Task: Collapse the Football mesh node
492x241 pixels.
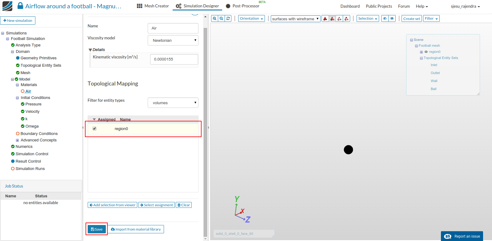Action: 416,46
